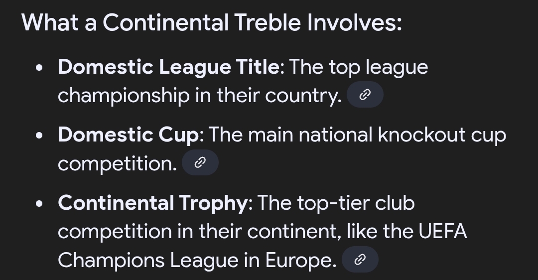Click the bullet dot before Domestic Cup
Image resolution: width=538 pixels, height=280 pixels.
pos(39,135)
